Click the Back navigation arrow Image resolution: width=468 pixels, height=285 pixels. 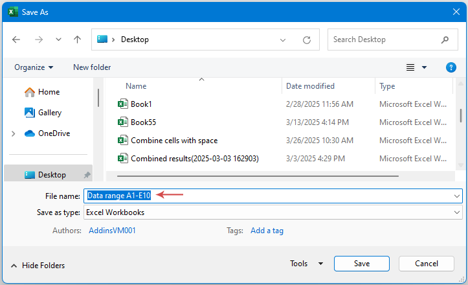coord(17,40)
